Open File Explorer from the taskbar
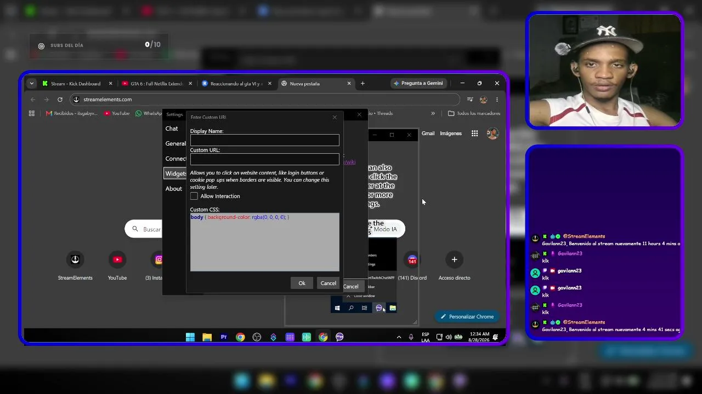 (x=207, y=337)
